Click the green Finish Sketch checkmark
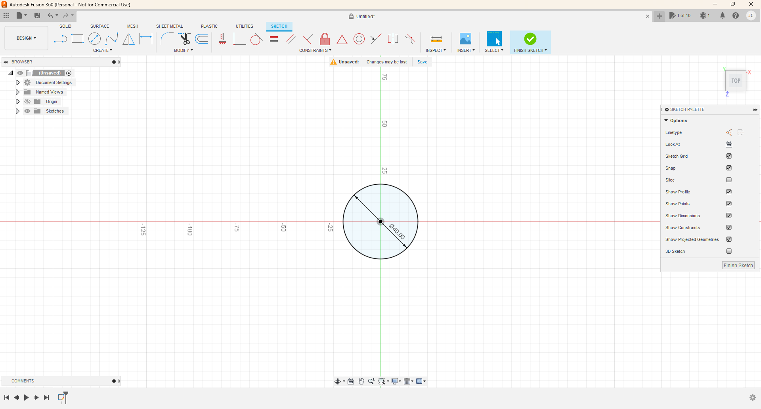Image resolution: width=761 pixels, height=409 pixels. click(x=530, y=39)
